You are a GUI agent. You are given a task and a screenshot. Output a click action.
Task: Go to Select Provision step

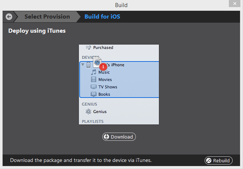[47, 17]
